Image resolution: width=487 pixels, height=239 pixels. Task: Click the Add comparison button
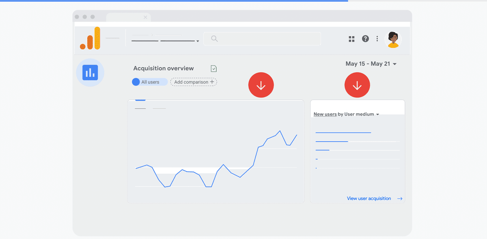click(194, 82)
